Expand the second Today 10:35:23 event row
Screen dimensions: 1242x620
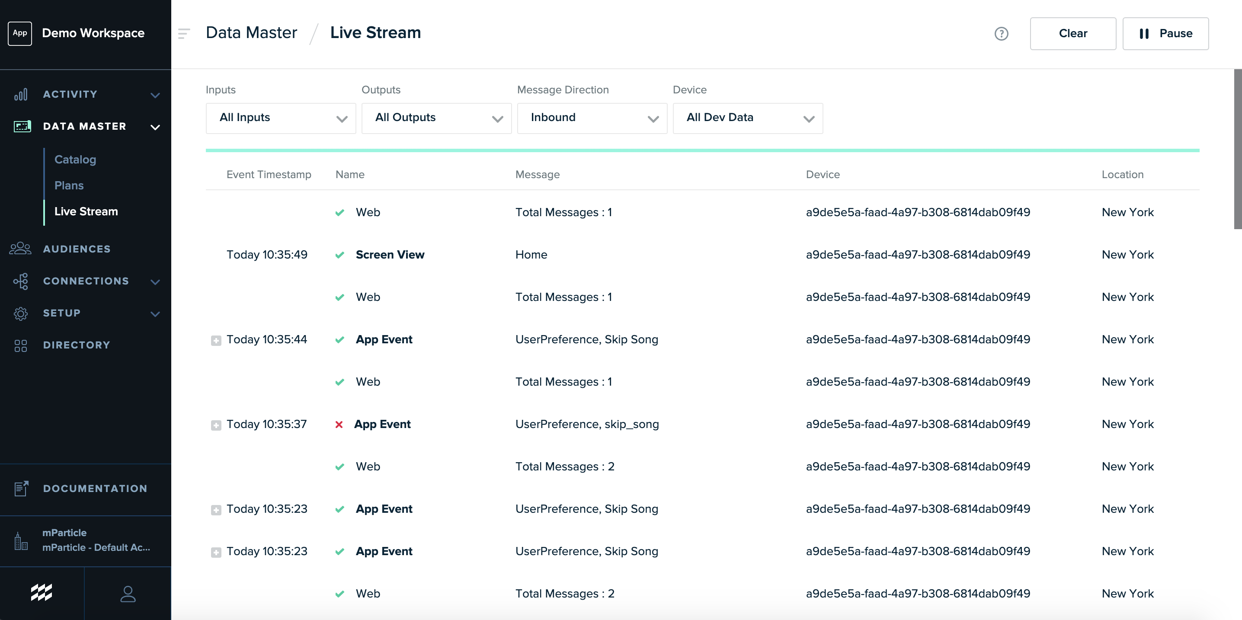pos(216,553)
